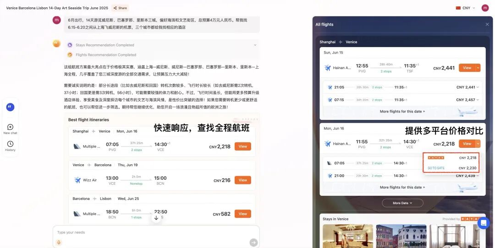Screen dimensions: 495x248
Task: Click the Nonstop label on the Wizz Air flight
Action: [x=137, y=184]
